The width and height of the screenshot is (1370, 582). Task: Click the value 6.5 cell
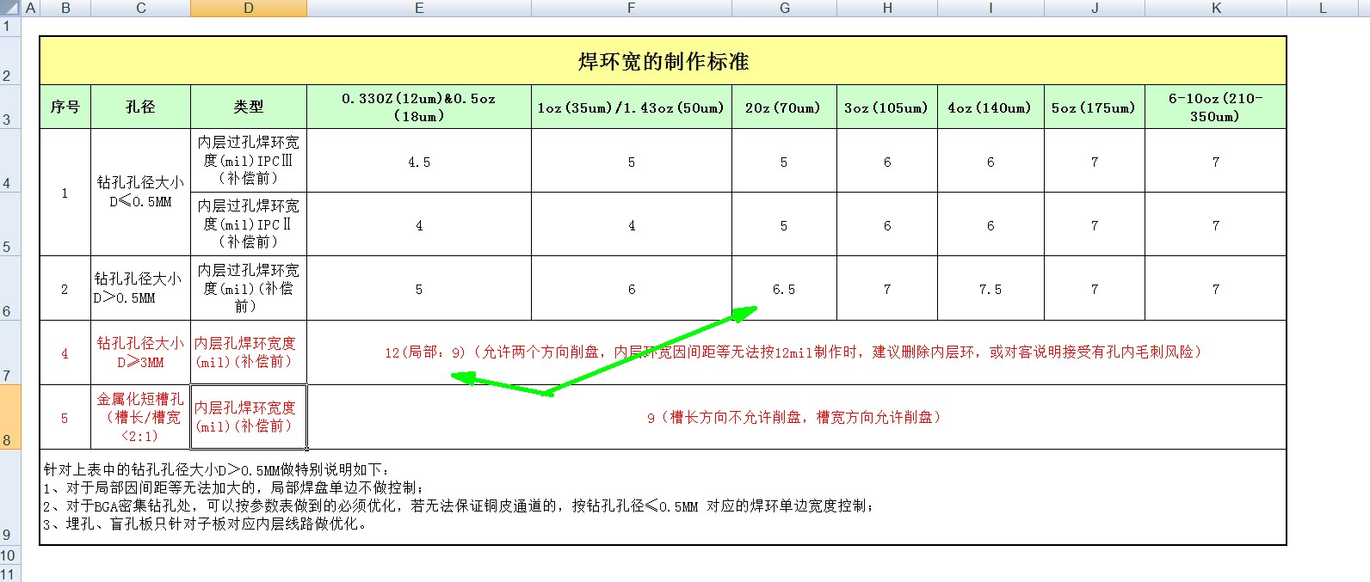coord(784,288)
